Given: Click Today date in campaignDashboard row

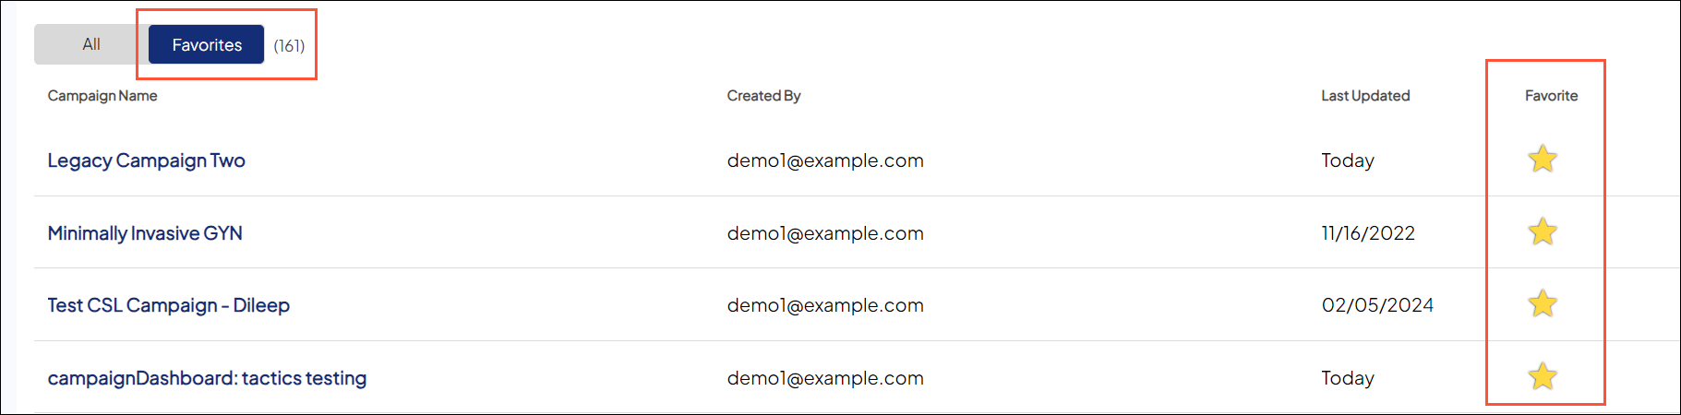Looking at the screenshot, I should coord(1348,378).
